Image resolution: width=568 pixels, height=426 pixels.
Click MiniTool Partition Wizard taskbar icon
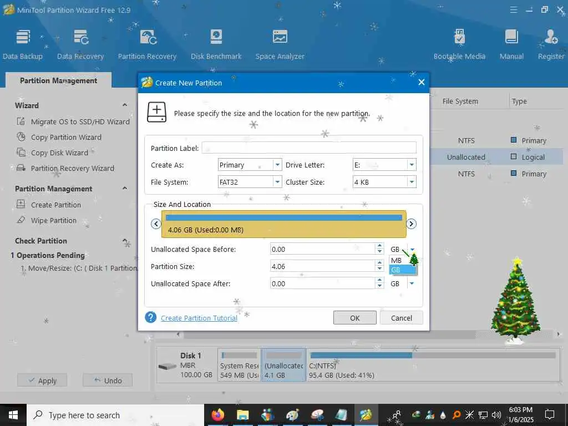click(365, 415)
